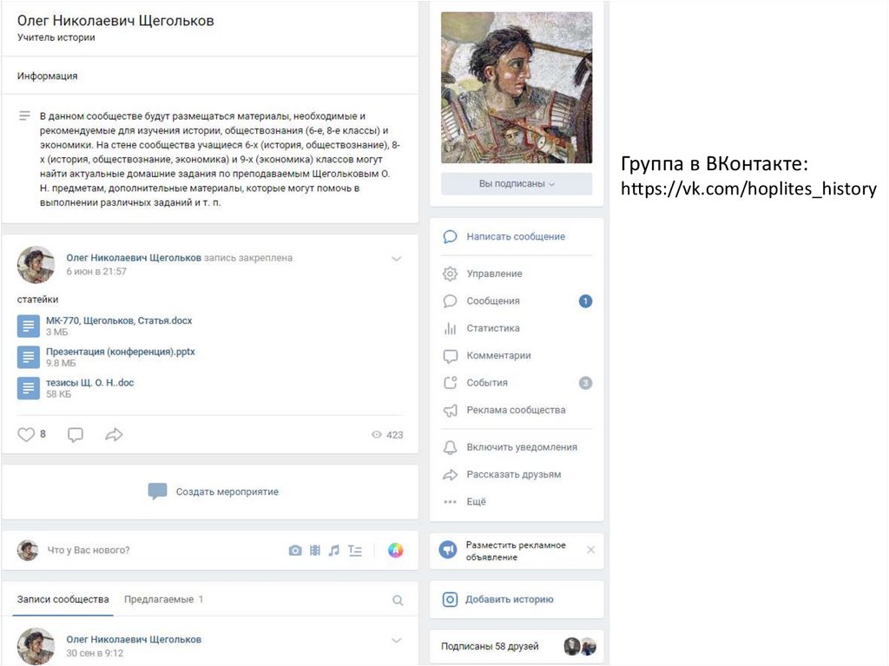Click Подписаны 58 друзей
889x666 pixels.
pyautogui.click(x=490, y=647)
